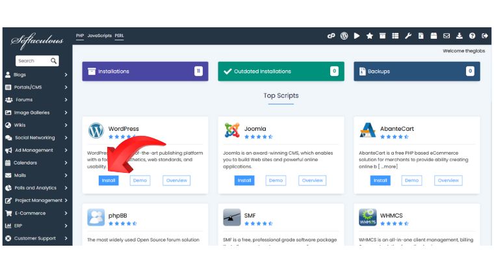
Task: Select the PERL scripts tab
Action: point(119,36)
